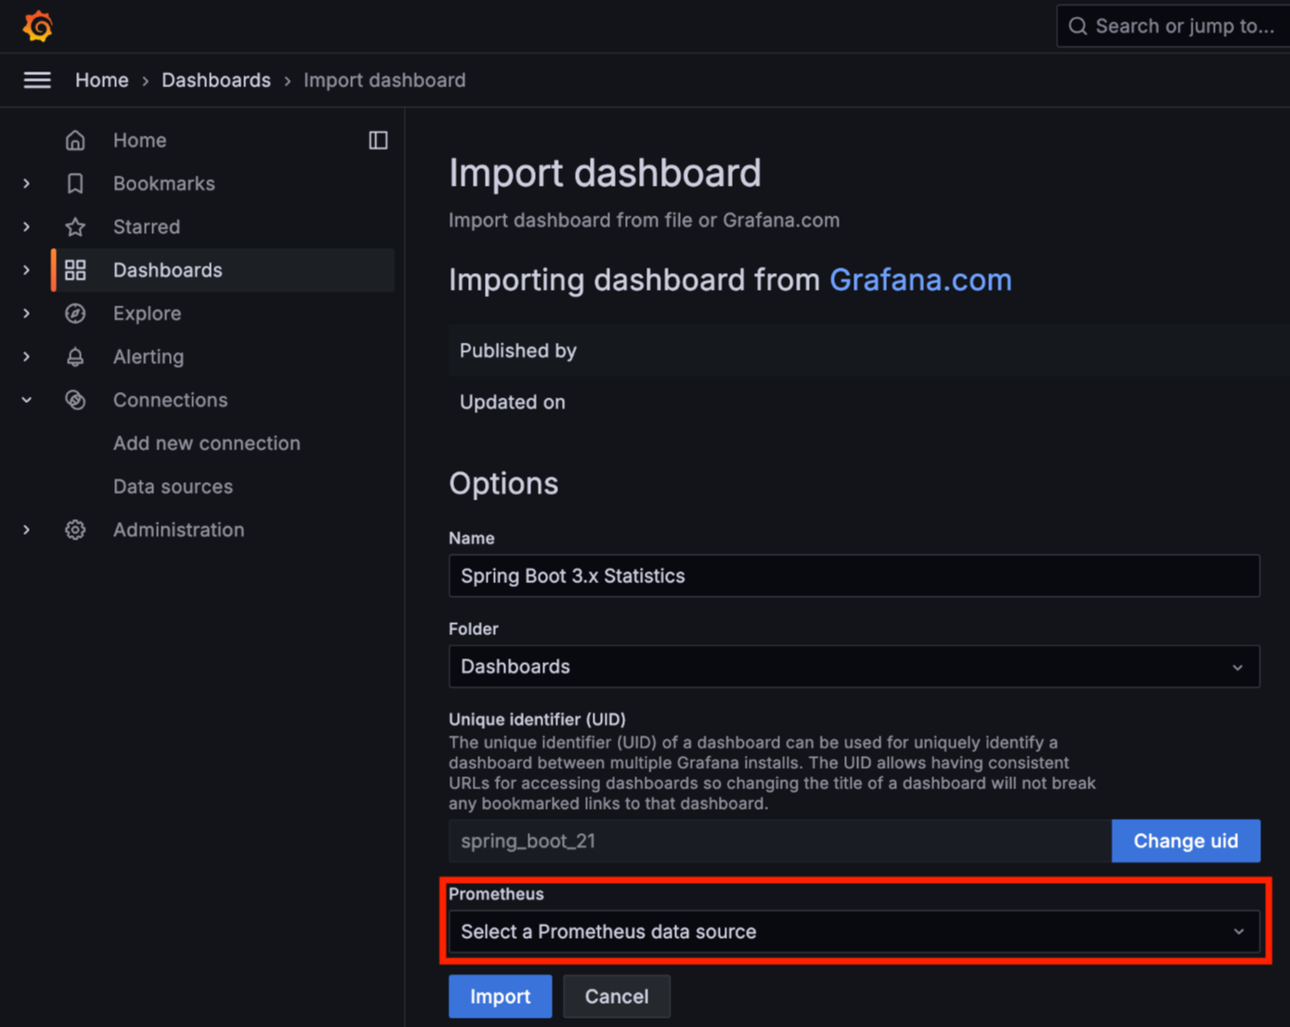Open Explore in the sidebar
Viewport: 1290px width, 1027px height.
pyautogui.click(x=147, y=314)
